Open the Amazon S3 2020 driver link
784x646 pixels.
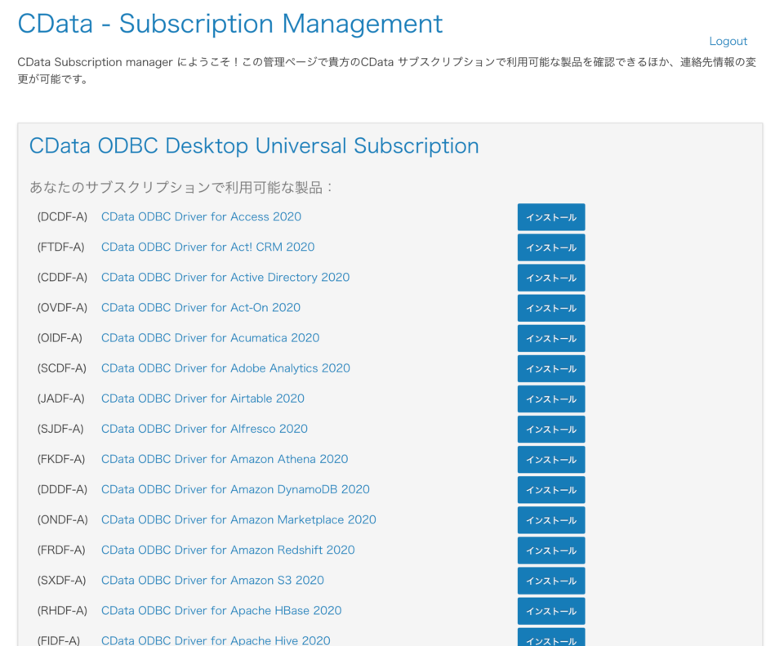pyautogui.click(x=212, y=580)
